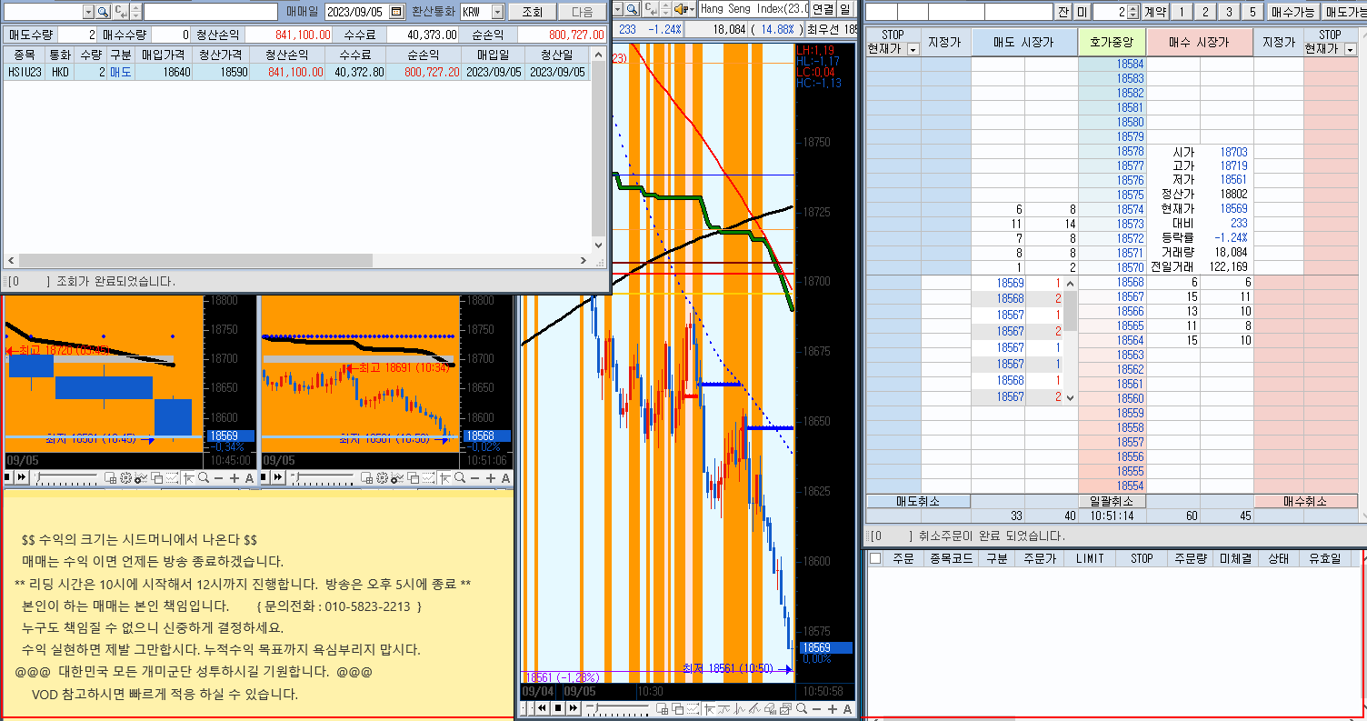The image size is (1367, 721).
Task: Open the KRW currency dropdown
Action: (x=496, y=12)
